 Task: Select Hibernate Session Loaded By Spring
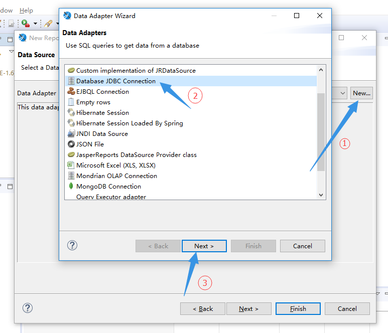(x=191, y=123)
